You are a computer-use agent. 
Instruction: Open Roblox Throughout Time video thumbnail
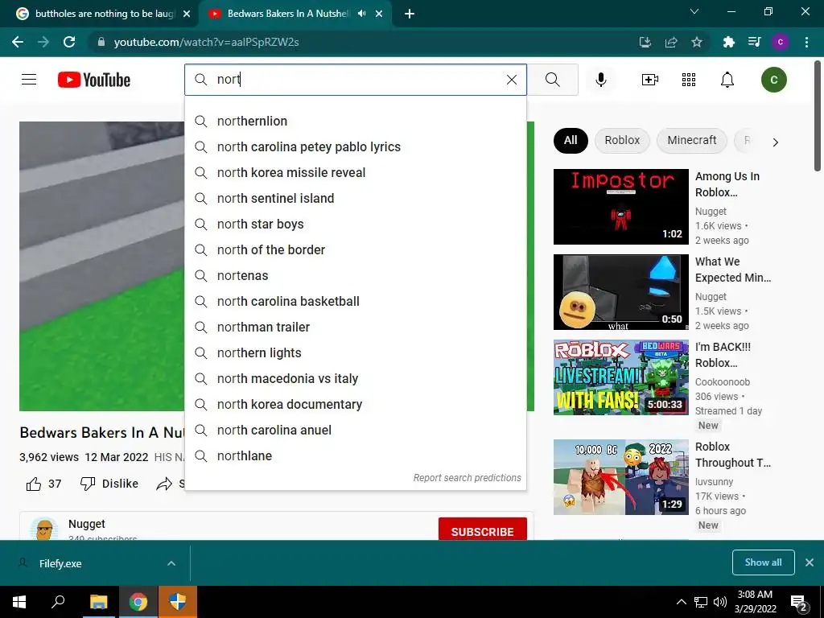(x=620, y=477)
